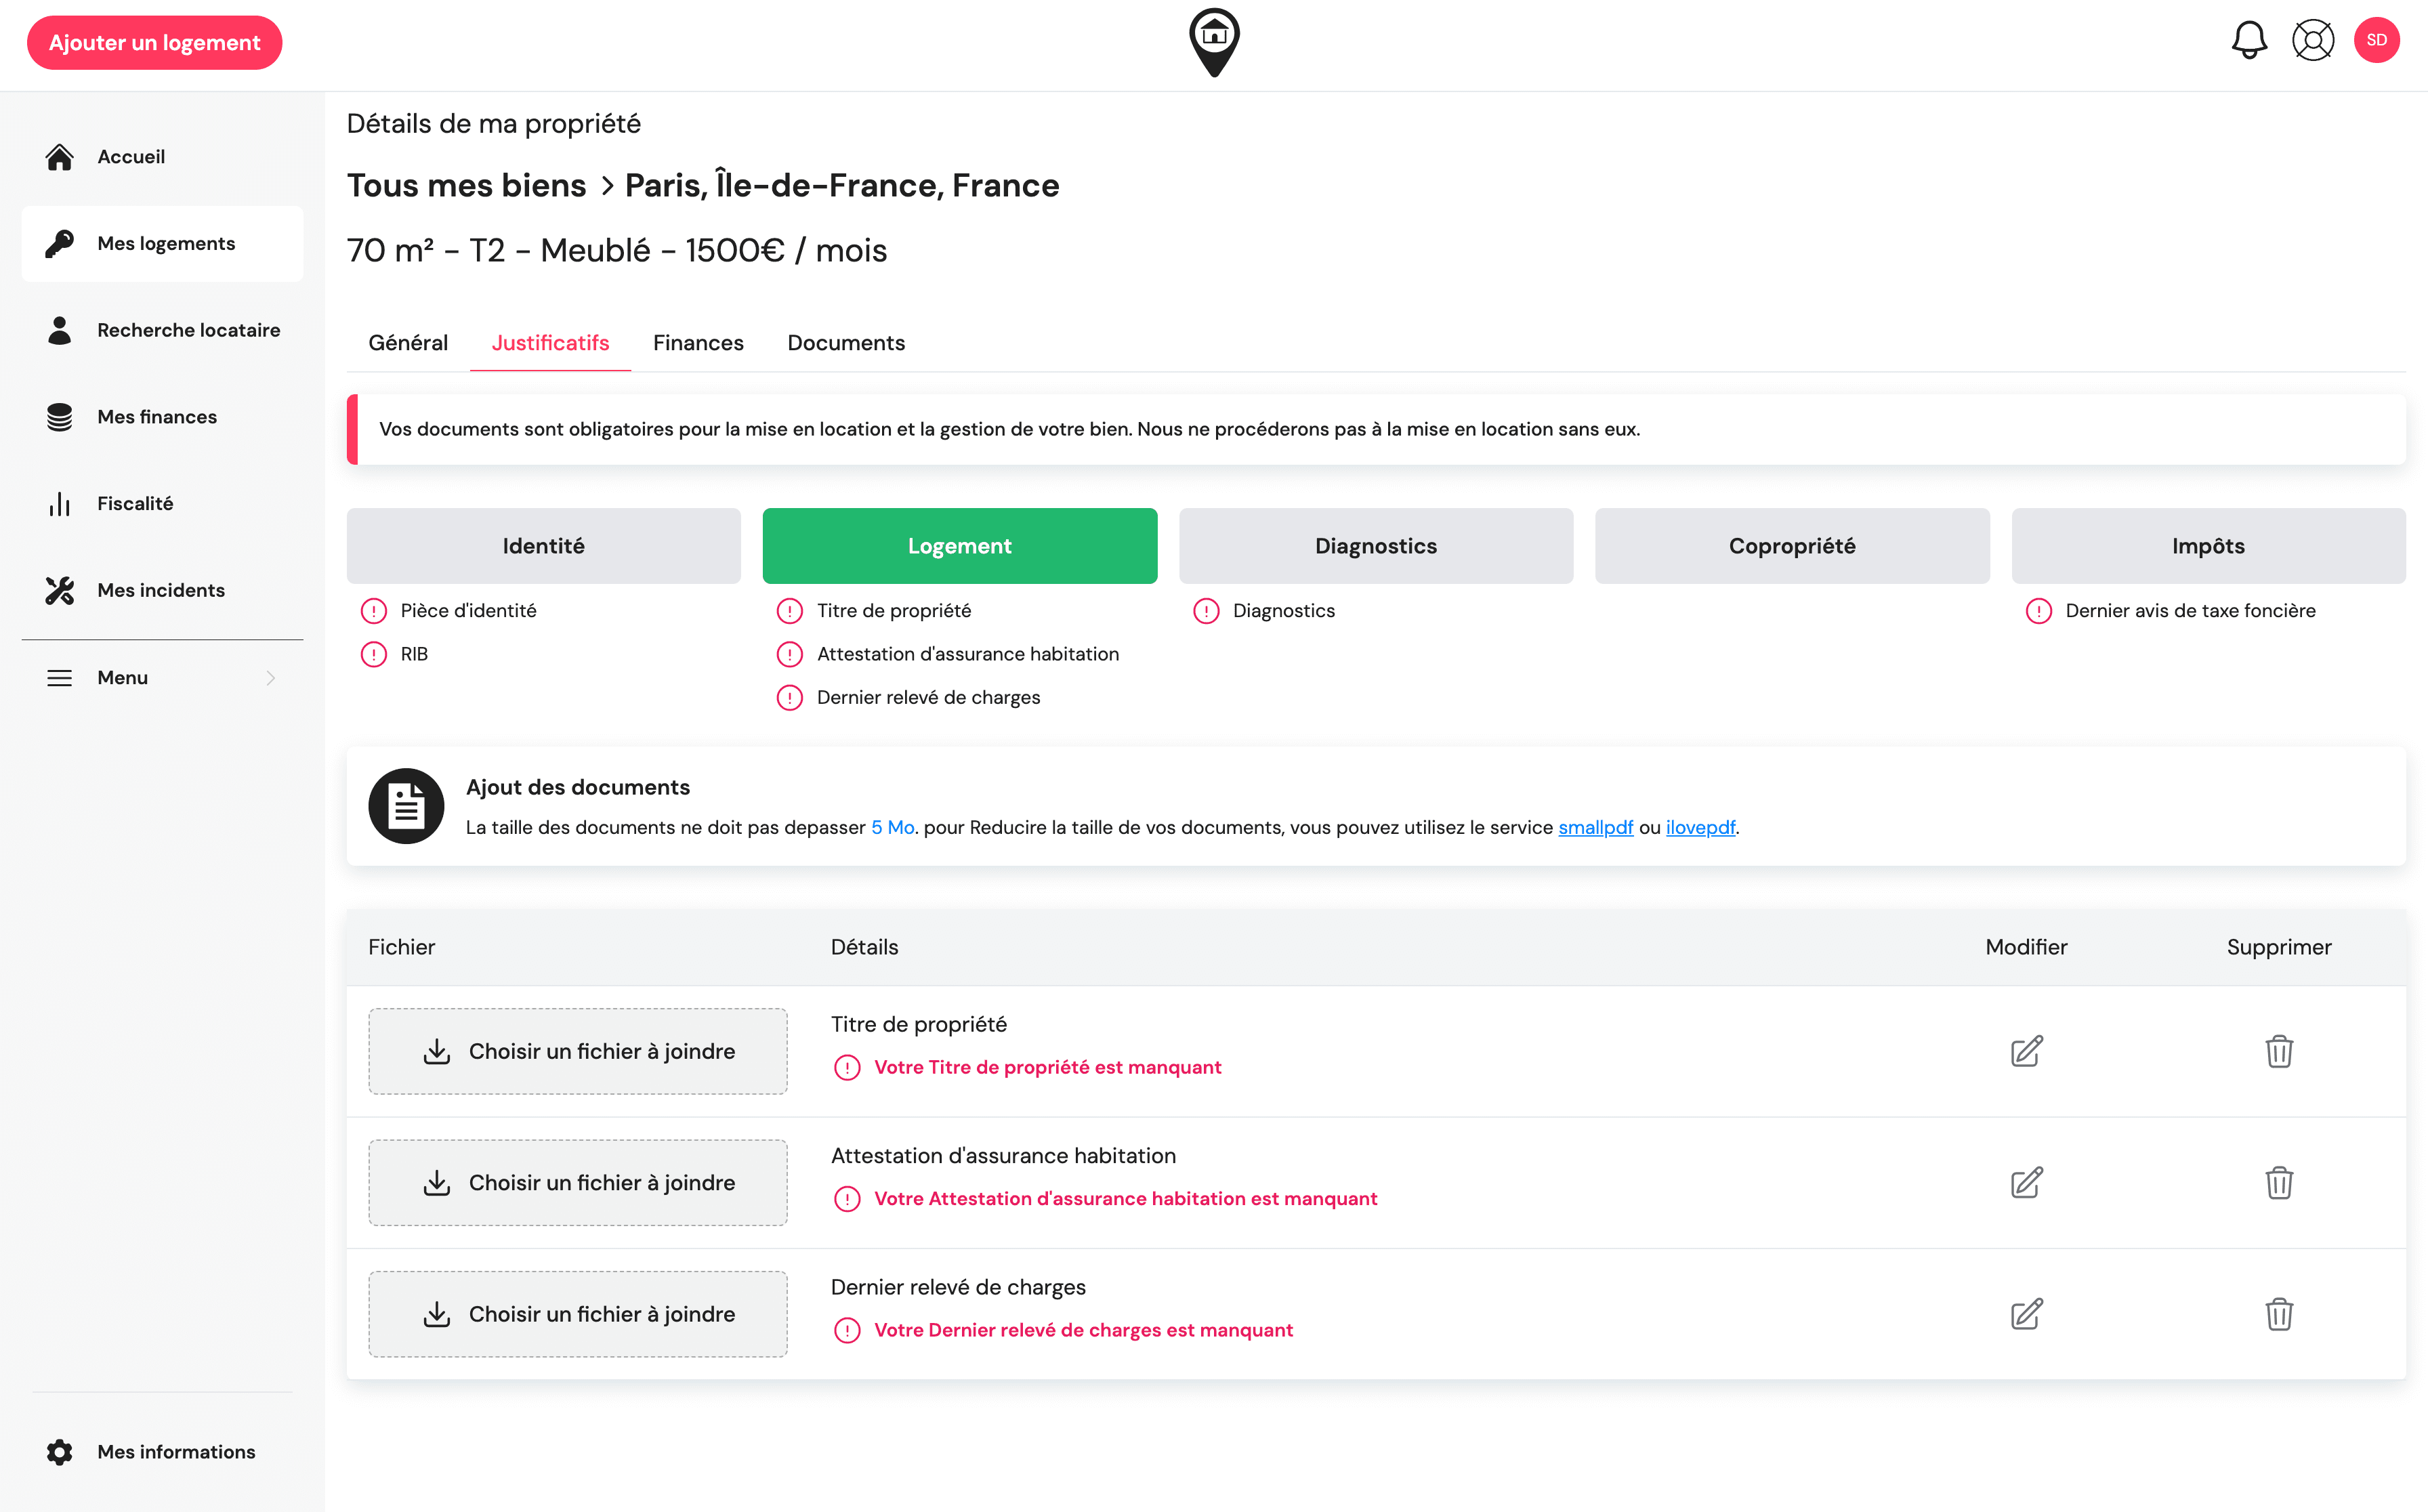Screen dimensions: 2428x1512
Task: Click the SD profile avatar
Action: [x=2378, y=40]
